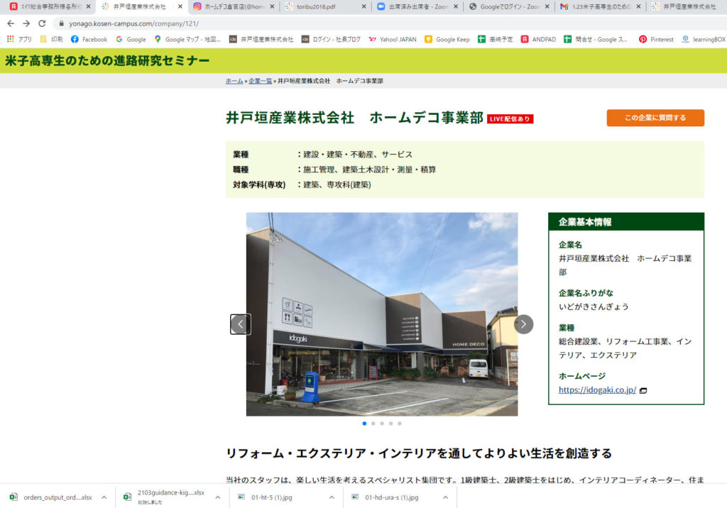Open the learningBOX bookmark

704,40
